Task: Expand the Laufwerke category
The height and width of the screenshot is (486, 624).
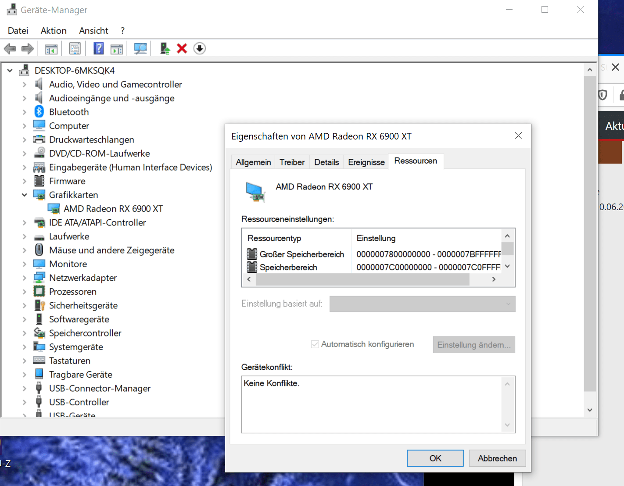Action: point(25,236)
